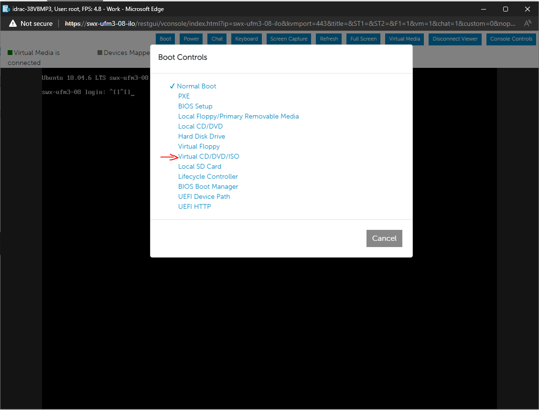539x410 pixels.
Task: Open the Console Controls menu
Action: point(511,39)
